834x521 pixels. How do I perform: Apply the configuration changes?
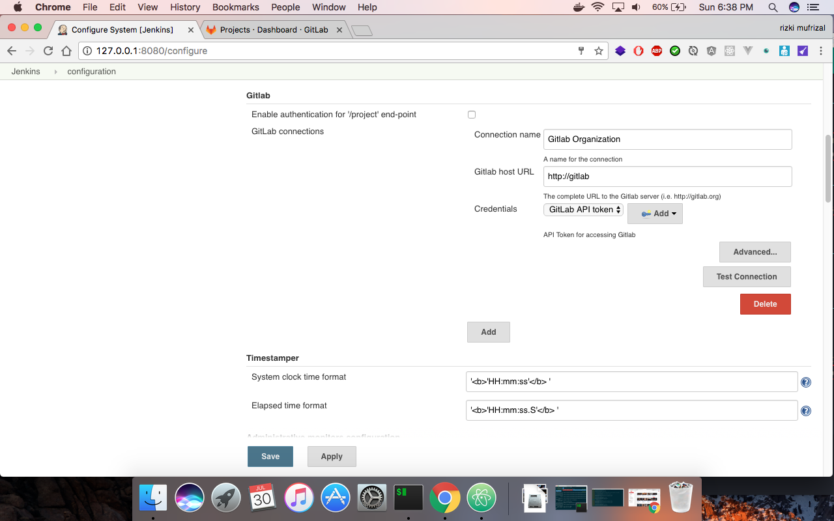coord(332,457)
